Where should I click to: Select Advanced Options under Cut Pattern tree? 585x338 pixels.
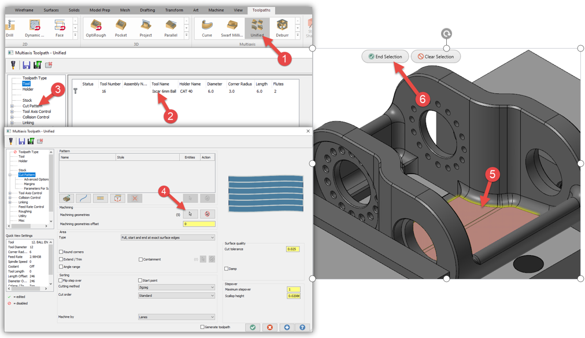point(36,179)
